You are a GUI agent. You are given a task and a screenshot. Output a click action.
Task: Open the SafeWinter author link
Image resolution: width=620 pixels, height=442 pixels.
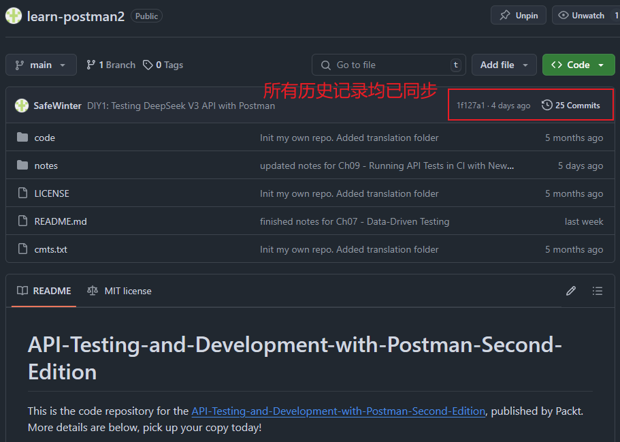(57, 106)
